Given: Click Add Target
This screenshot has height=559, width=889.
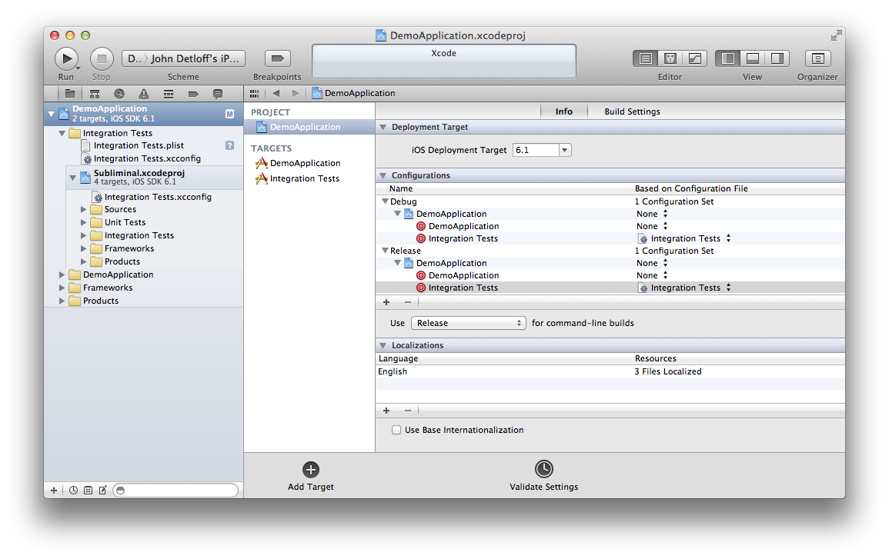Looking at the screenshot, I should (311, 476).
